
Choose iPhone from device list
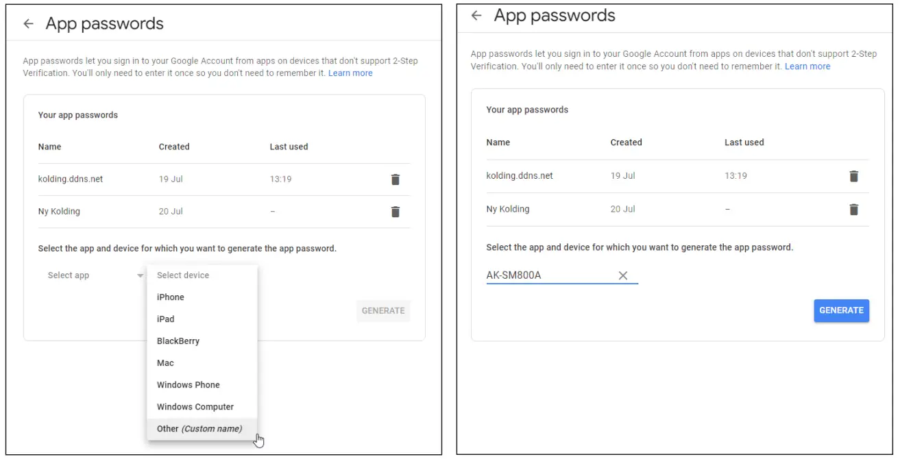pyautogui.click(x=171, y=297)
